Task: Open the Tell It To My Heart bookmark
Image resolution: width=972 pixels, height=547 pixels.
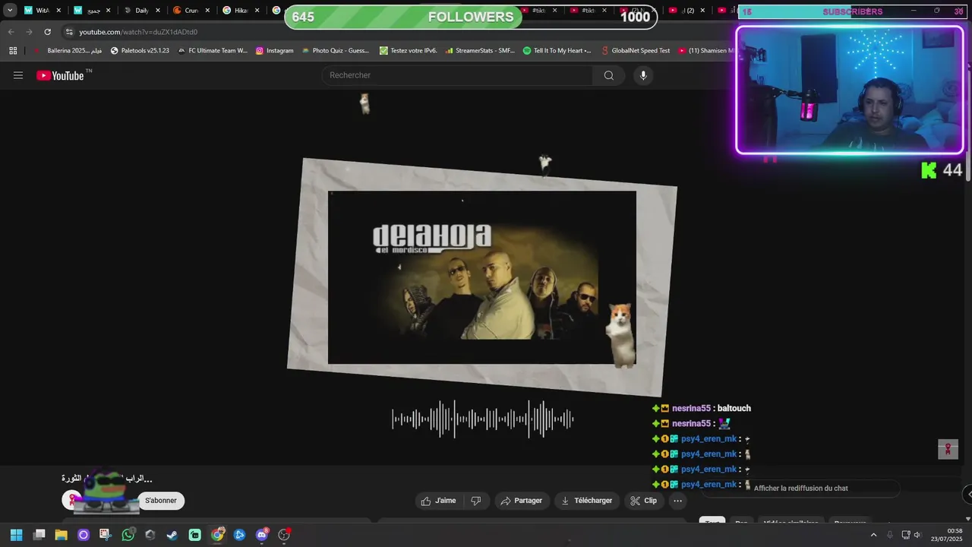Action: (x=557, y=51)
